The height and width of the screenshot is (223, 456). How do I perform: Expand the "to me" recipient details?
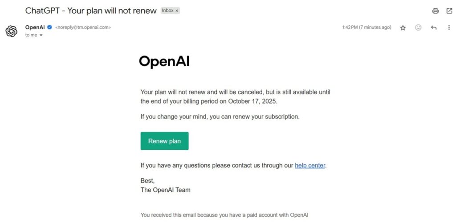(x=41, y=35)
